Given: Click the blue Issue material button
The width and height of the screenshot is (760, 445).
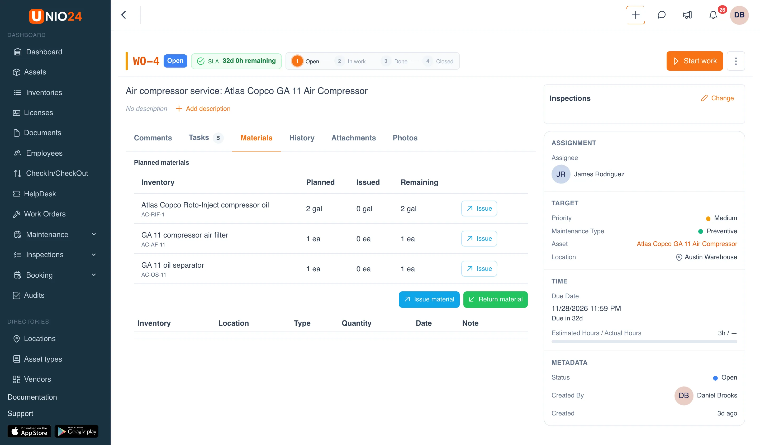Looking at the screenshot, I should click(429, 299).
